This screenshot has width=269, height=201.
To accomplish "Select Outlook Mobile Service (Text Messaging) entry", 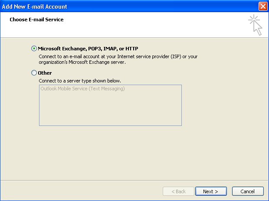I will [x=82, y=89].
